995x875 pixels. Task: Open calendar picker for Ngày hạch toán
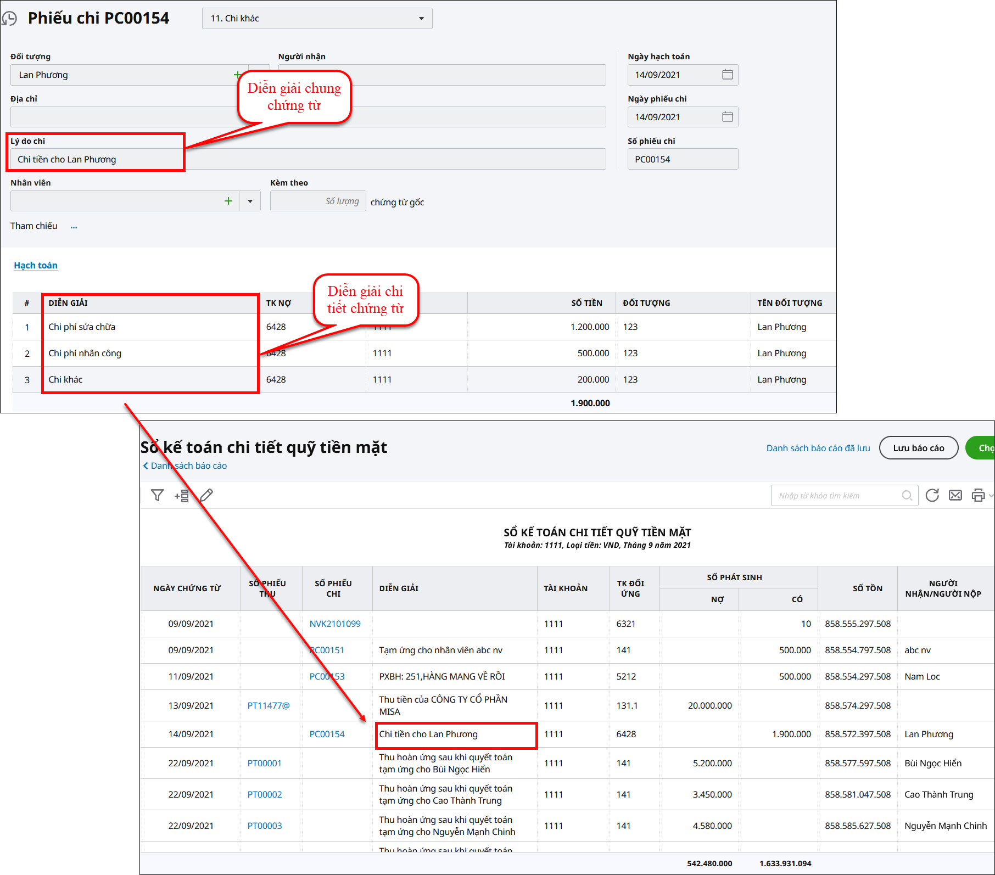tap(727, 75)
